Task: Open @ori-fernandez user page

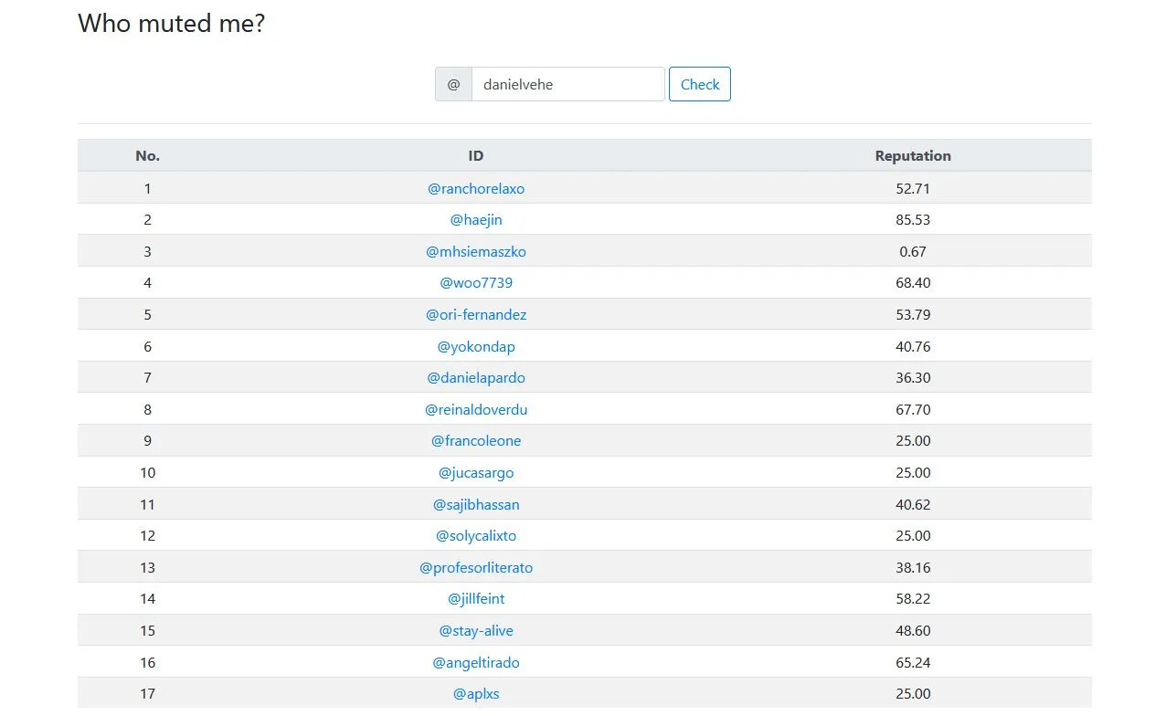Action: (x=476, y=315)
